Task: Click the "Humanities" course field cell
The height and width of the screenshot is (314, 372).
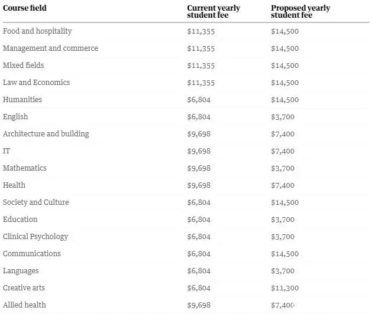Action: click(22, 99)
